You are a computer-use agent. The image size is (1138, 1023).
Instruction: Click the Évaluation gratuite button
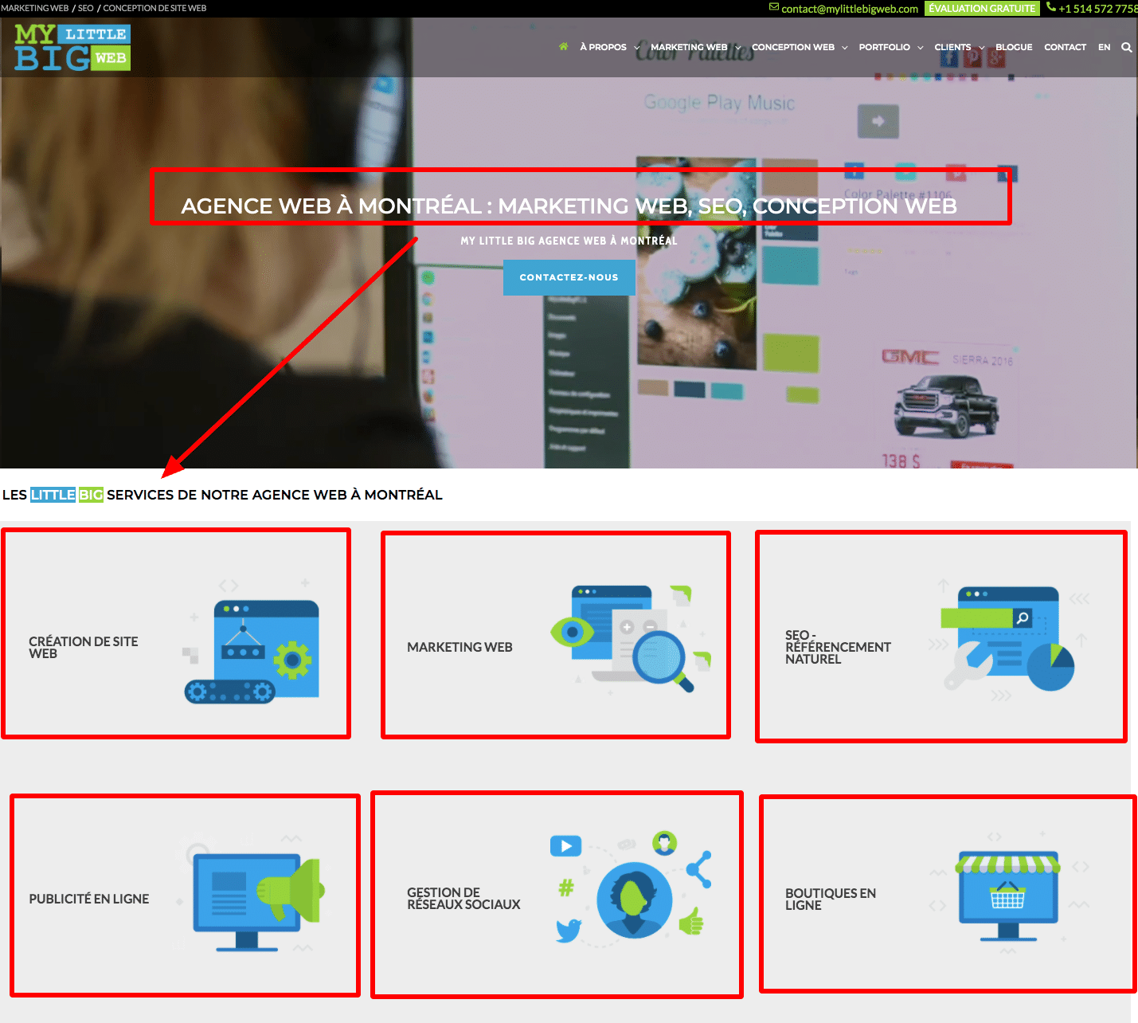tap(982, 8)
